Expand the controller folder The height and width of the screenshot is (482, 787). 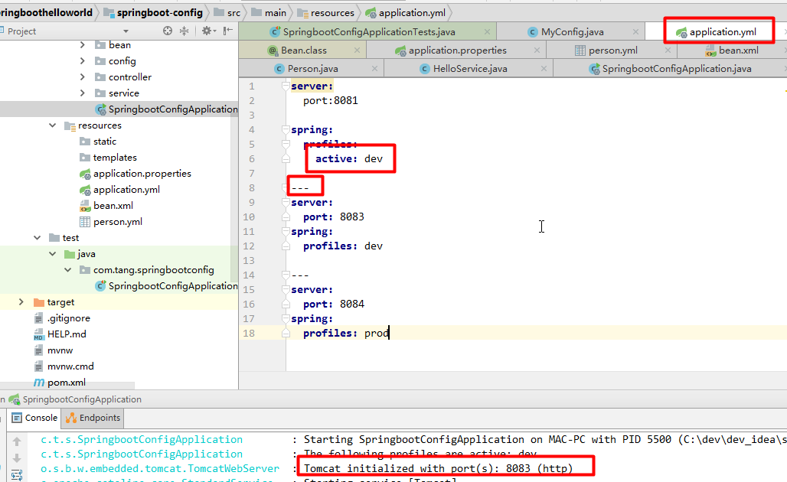click(83, 77)
